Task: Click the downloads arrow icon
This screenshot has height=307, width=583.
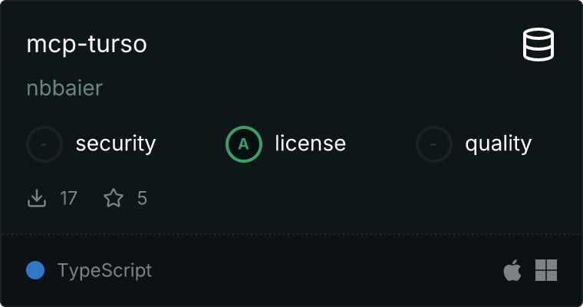Action: [37, 199]
